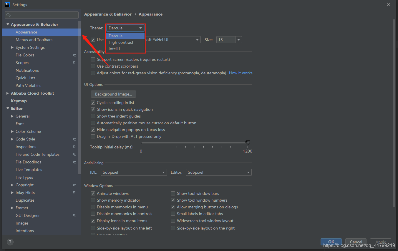
Task: Click project-level icon next to File Encodings
Action: click(x=74, y=162)
